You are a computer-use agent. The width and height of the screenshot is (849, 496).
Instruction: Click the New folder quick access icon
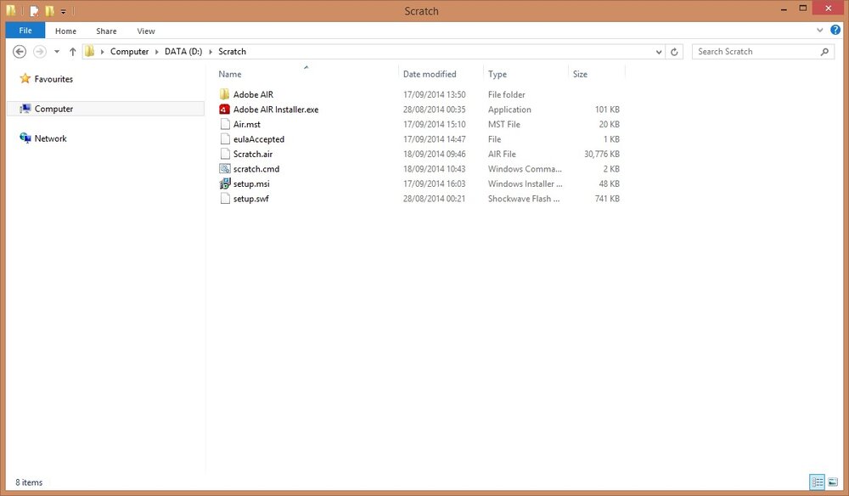(x=49, y=10)
